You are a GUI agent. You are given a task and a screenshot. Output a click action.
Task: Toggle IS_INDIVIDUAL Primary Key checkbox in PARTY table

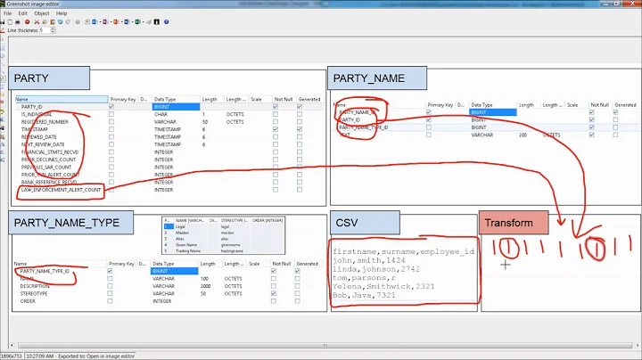[111, 115]
